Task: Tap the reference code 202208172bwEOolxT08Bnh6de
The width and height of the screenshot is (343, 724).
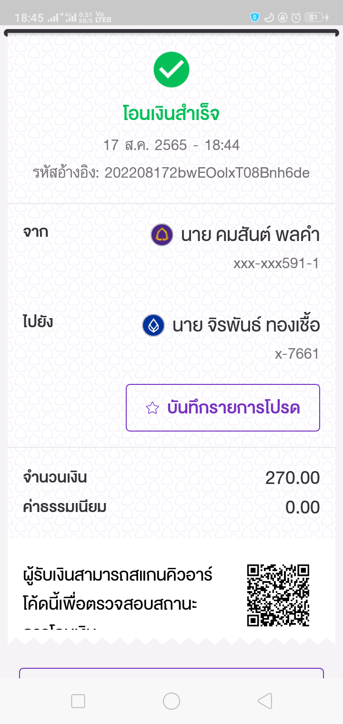Action: pyautogui.click(x=207, y=172)
